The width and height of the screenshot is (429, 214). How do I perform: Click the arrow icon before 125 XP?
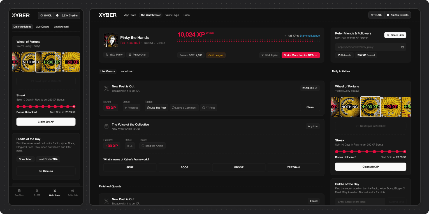pyautogui.click(x=285, y=36)
